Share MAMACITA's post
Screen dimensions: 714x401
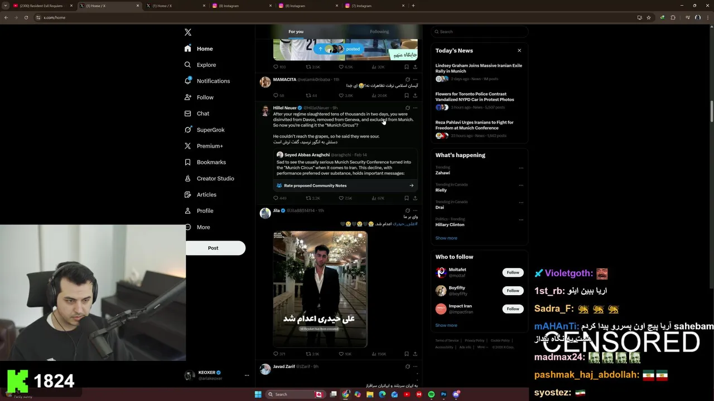(415, 95)
